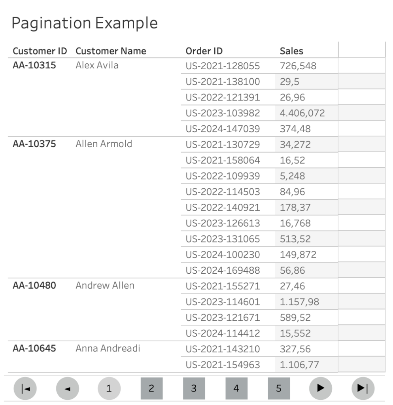Click order US-2023-103982
The height and width of the screenshot is (405, 393).
pyautogui.click(x=223, y=113)
